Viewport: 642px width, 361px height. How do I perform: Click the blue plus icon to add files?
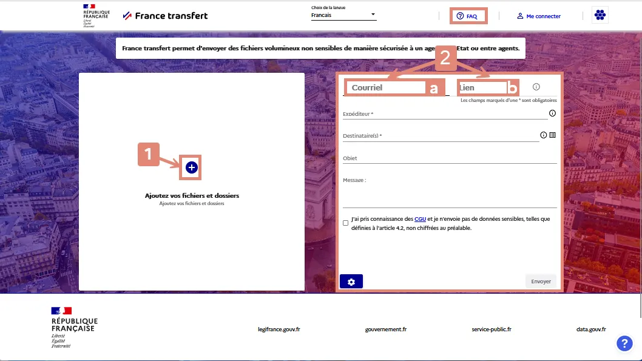coord(192,167)
